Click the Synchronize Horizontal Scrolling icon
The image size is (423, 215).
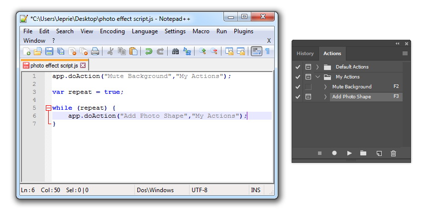coord(241,51)
